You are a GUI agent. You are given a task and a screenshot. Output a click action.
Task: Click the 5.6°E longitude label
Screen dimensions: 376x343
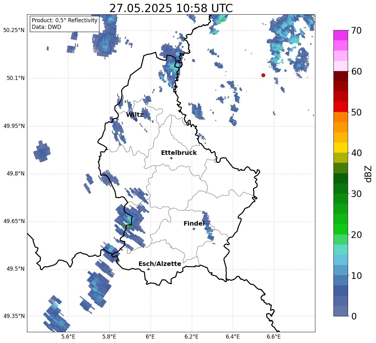click(x=68, y=337)
